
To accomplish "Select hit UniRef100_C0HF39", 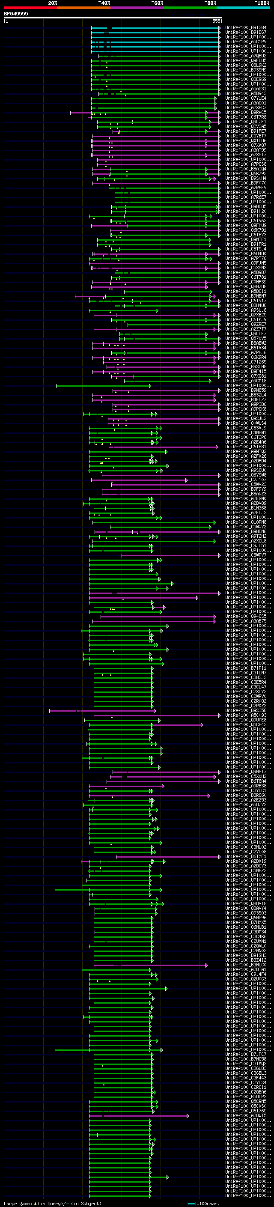I will [245, 282].
